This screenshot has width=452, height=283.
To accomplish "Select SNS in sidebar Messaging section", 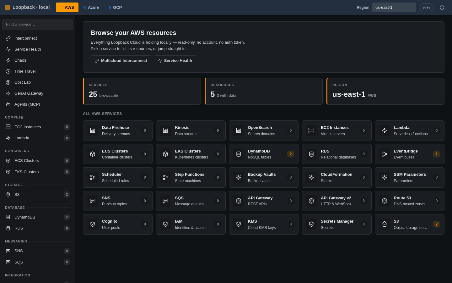I will coord(38,251).
